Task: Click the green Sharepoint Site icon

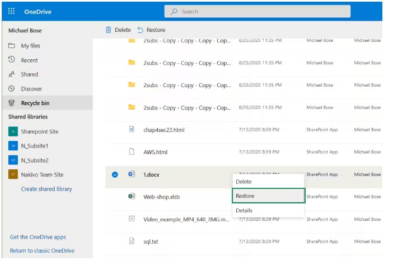Action: (13, 131)
